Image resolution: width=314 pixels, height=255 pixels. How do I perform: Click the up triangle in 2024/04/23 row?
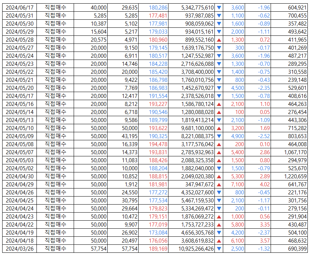point(219,217)
